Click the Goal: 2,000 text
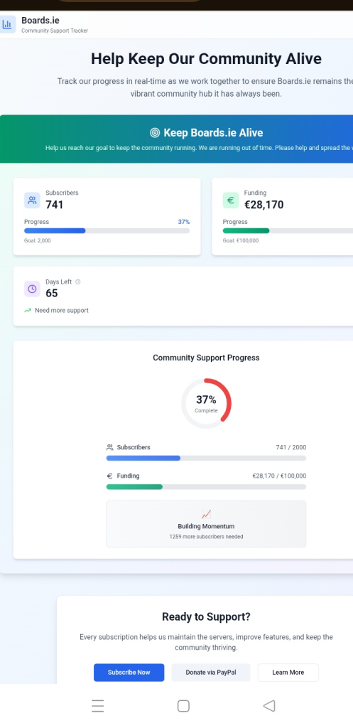Screen dimensions: 353x728 click(x=38, y=240)
